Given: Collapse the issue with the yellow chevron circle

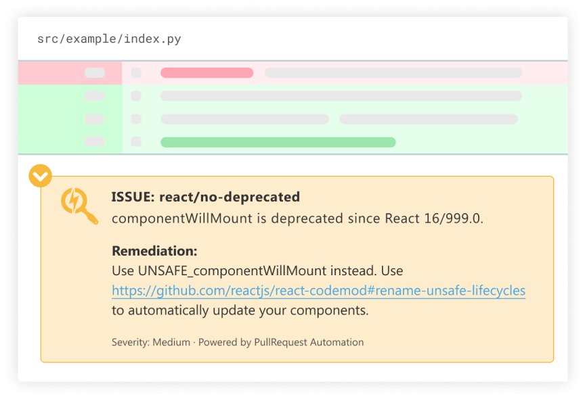Looking at the screenshot, I should point(41,176).
